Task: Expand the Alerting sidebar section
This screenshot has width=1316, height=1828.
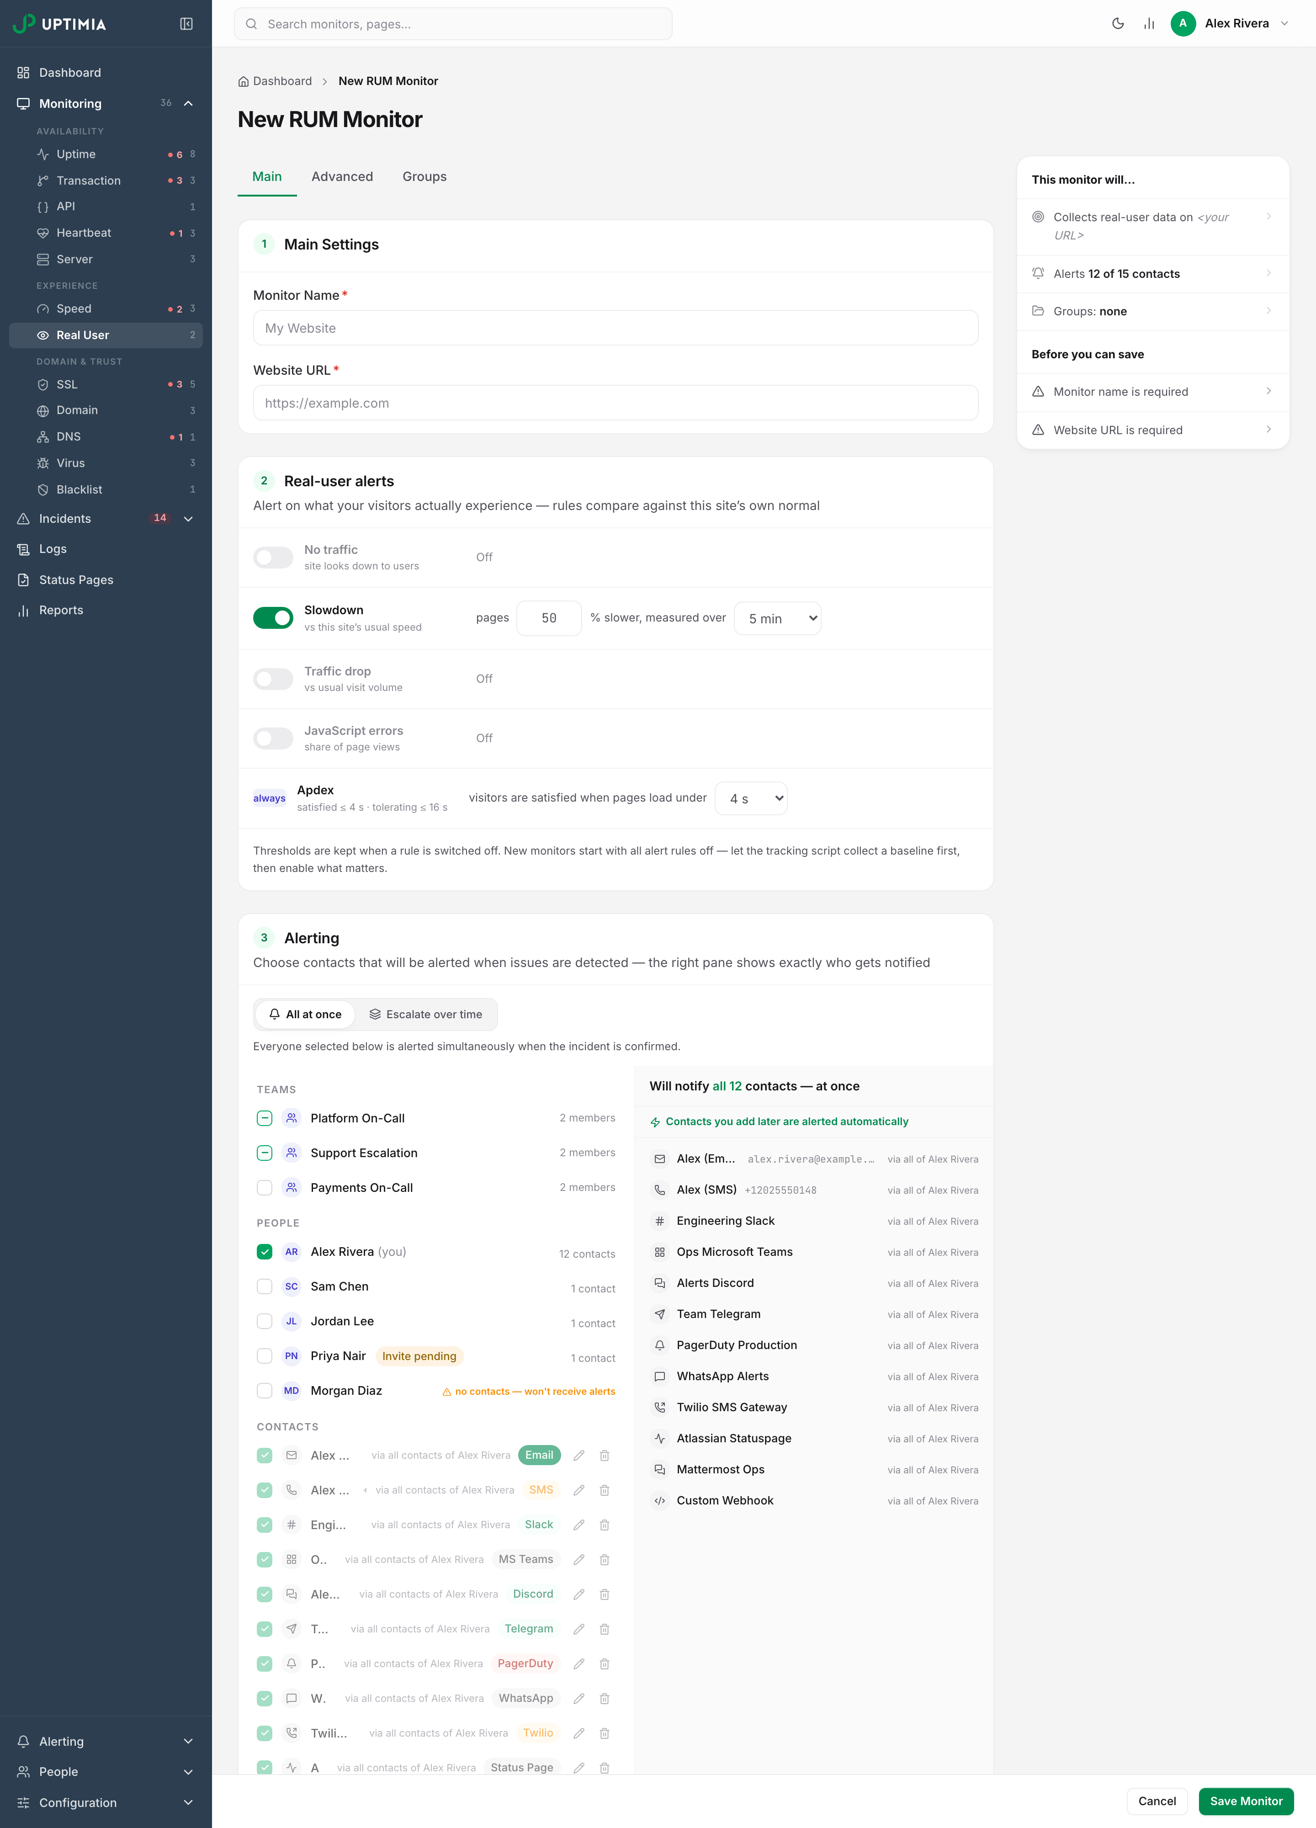Action: [106, 1741]
